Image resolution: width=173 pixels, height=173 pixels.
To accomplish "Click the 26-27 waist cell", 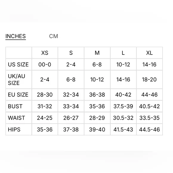I will click(71, 118).
